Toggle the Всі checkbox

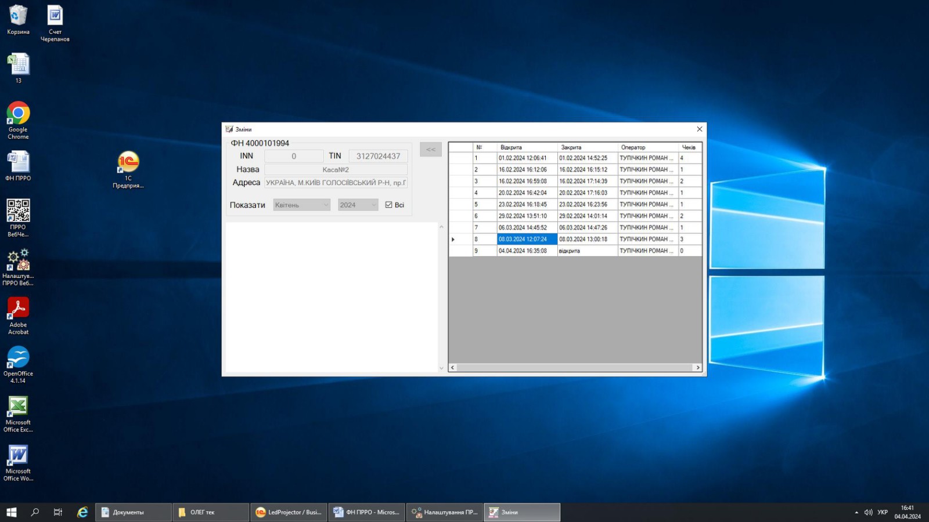[389, 205]
